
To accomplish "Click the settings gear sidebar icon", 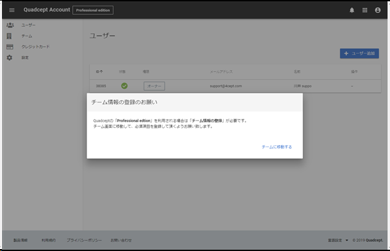I will [x=10, y=58].
